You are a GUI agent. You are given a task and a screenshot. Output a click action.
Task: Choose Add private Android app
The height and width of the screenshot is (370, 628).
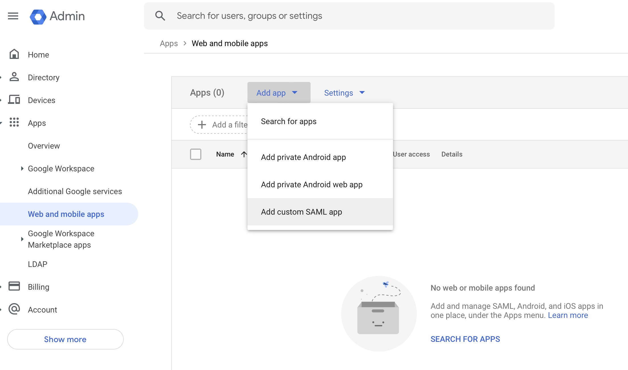click(303, 157)
